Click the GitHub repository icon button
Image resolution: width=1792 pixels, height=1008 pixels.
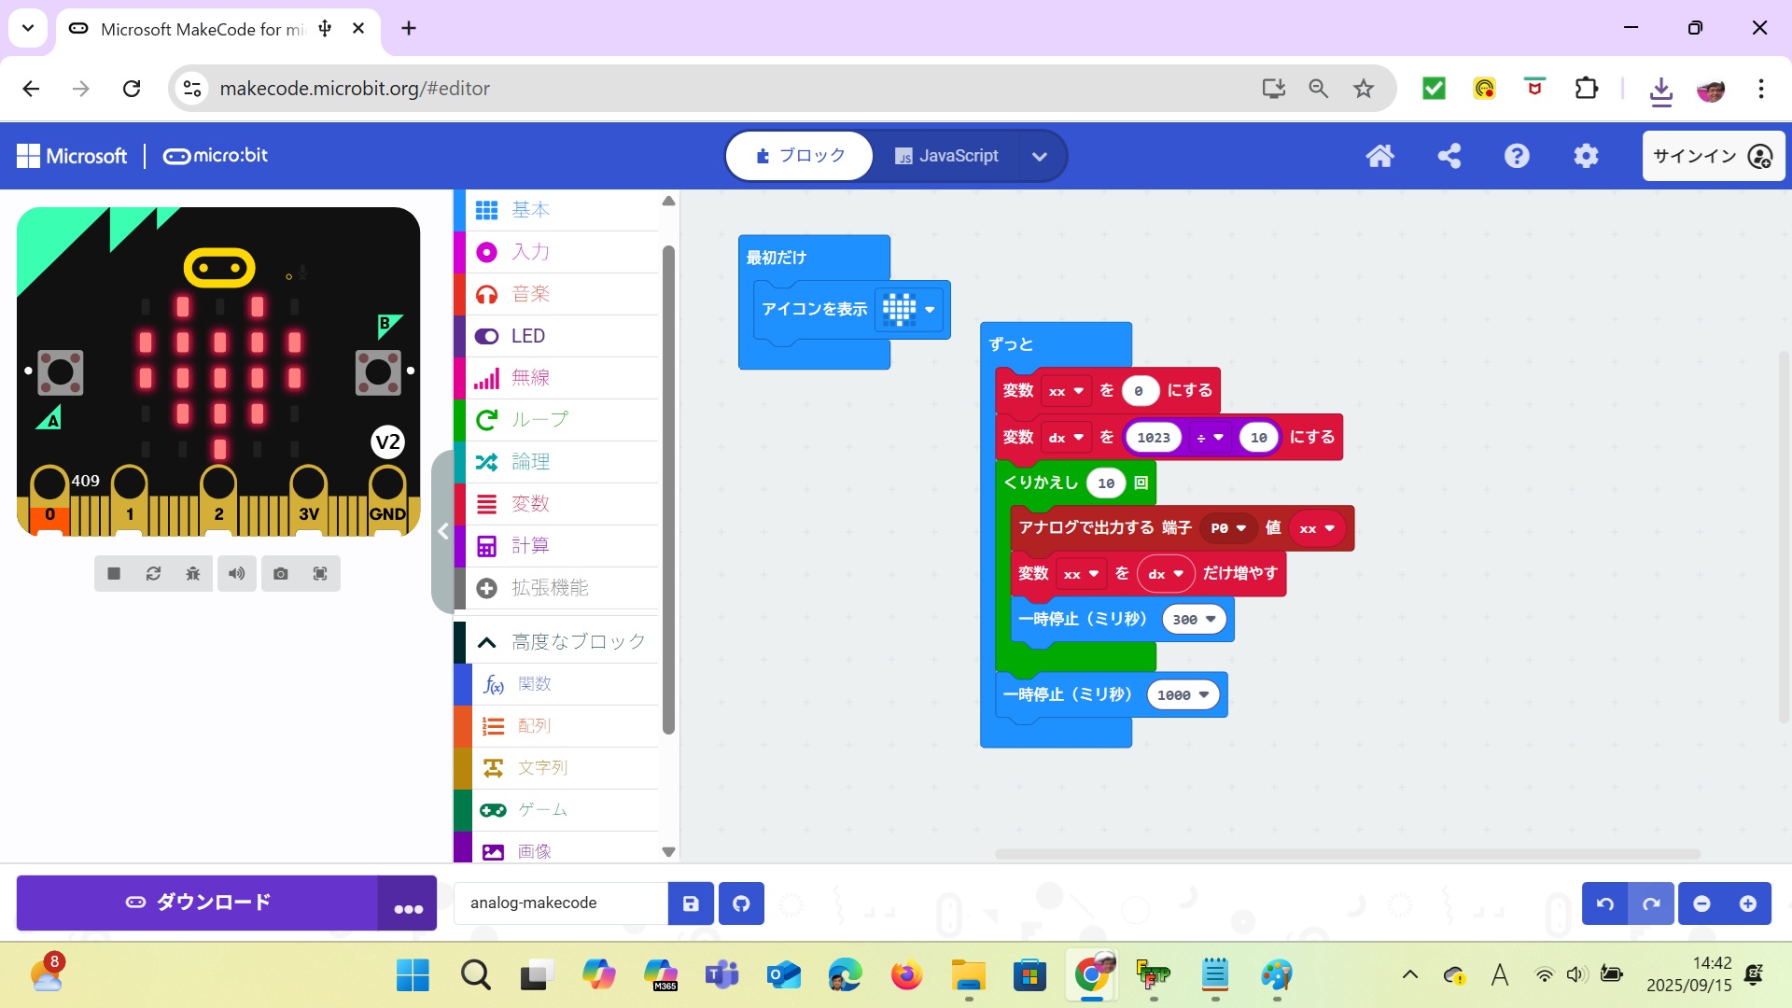coord(741,903)
